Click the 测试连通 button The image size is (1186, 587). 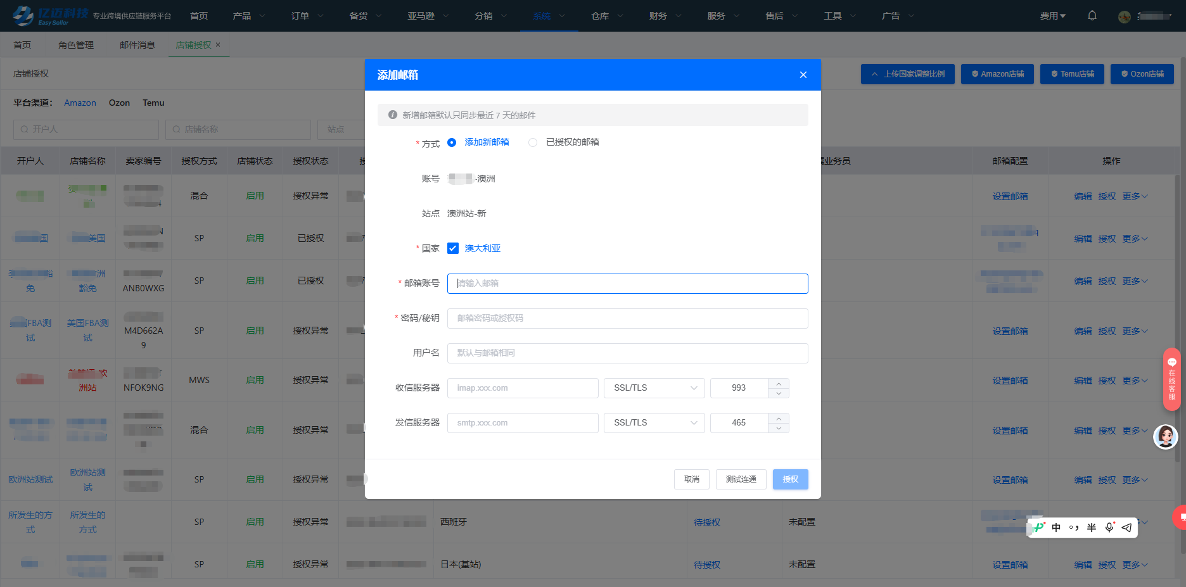[741, 479]
